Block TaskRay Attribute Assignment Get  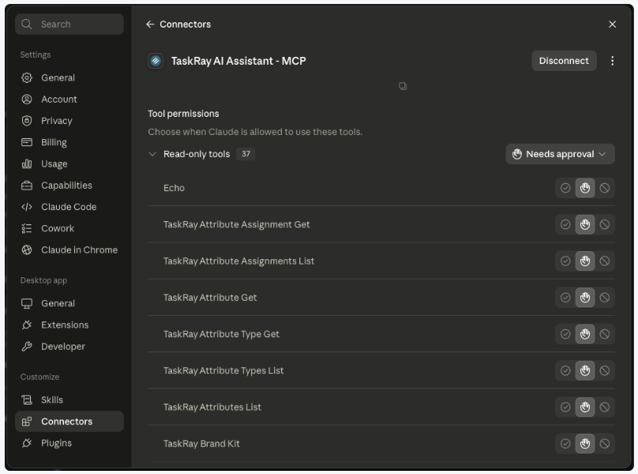click(x=604, y=225)
